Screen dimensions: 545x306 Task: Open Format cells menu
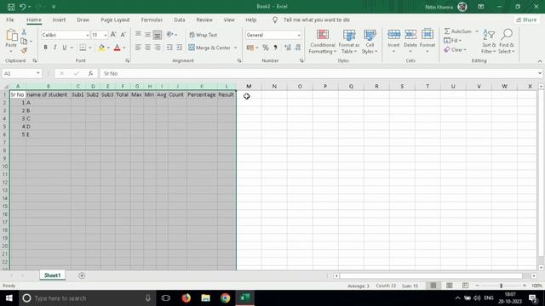pyautogui.click(x=427, y=41)
